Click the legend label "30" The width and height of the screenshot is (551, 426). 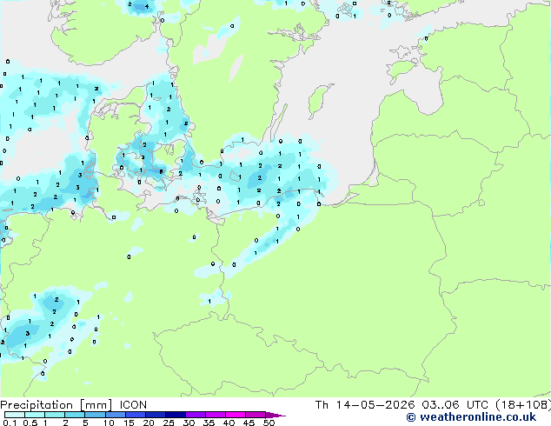point(189,423)
